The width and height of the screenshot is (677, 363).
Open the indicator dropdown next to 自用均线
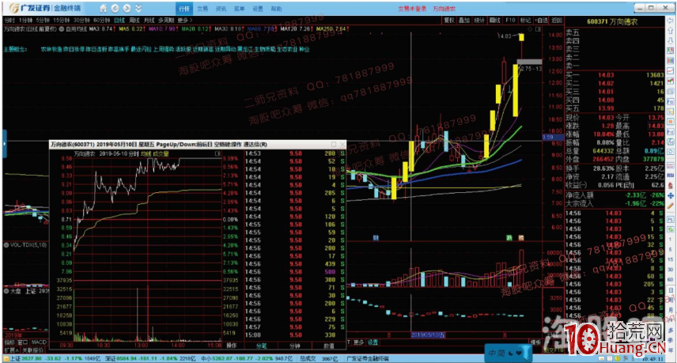click(x=62, y=29)
